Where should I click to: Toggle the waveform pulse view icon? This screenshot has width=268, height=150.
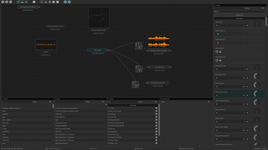click(18, 2)
